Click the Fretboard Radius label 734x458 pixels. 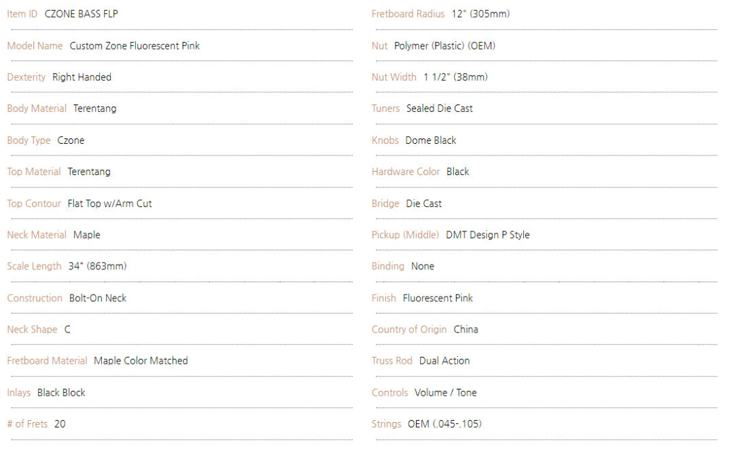pyautogui.click(x=408, y=14)
